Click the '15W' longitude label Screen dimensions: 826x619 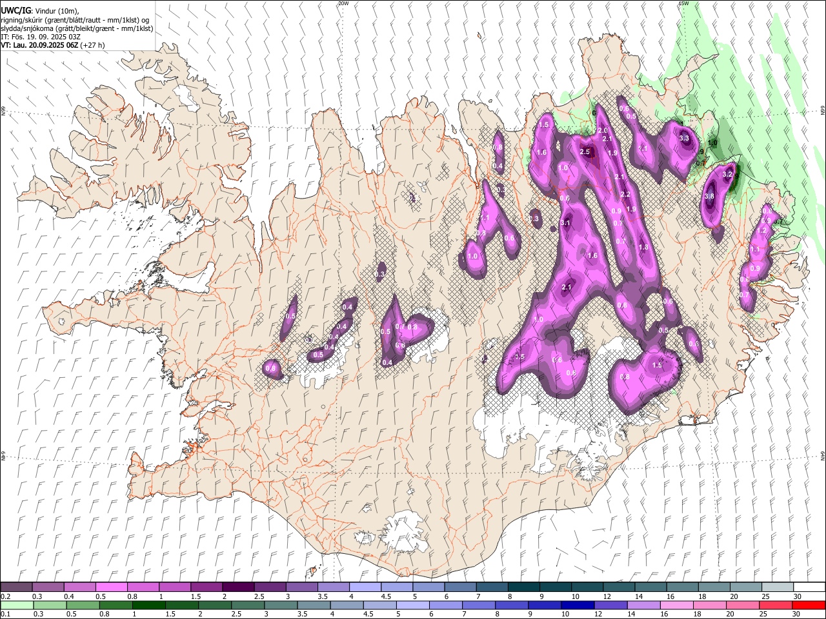point(683,3)
